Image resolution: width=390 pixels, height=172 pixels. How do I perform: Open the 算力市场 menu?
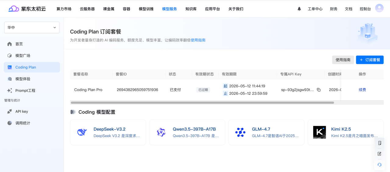pos(64,9)
